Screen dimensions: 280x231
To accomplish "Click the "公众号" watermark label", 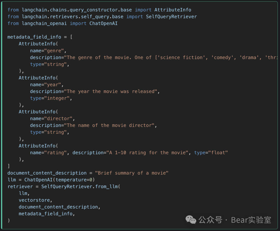I will point(210,220).
